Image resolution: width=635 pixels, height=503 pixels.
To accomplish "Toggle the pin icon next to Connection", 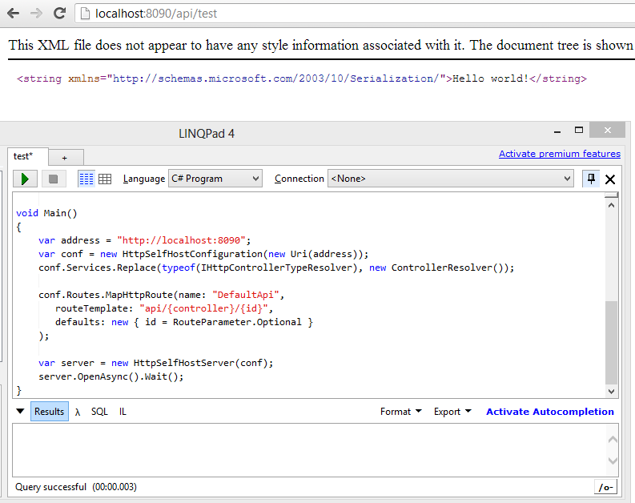I will [591, 179].
